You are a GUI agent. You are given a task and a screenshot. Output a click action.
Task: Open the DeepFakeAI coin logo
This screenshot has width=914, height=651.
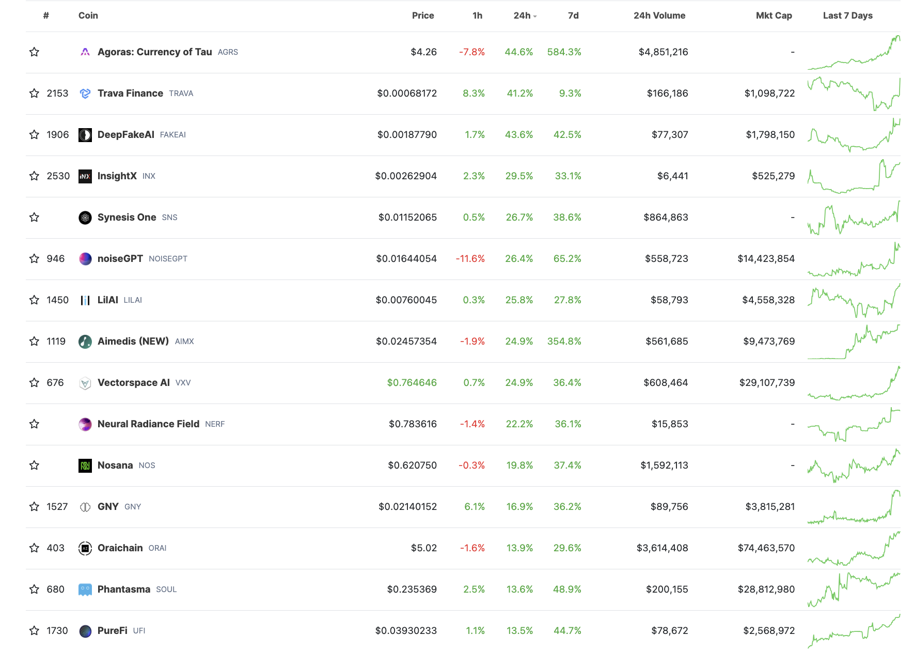85,135
